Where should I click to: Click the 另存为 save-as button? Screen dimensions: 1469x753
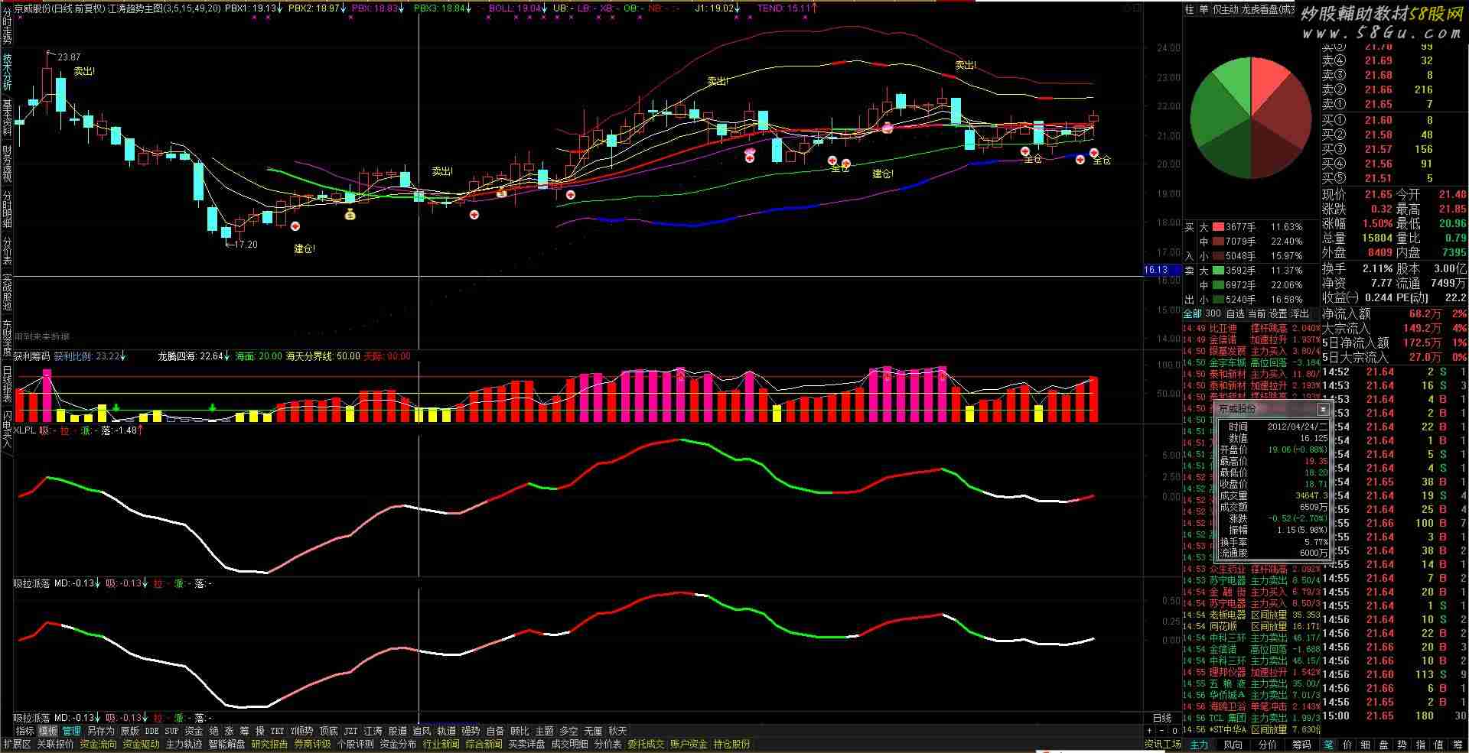point(100,732)
